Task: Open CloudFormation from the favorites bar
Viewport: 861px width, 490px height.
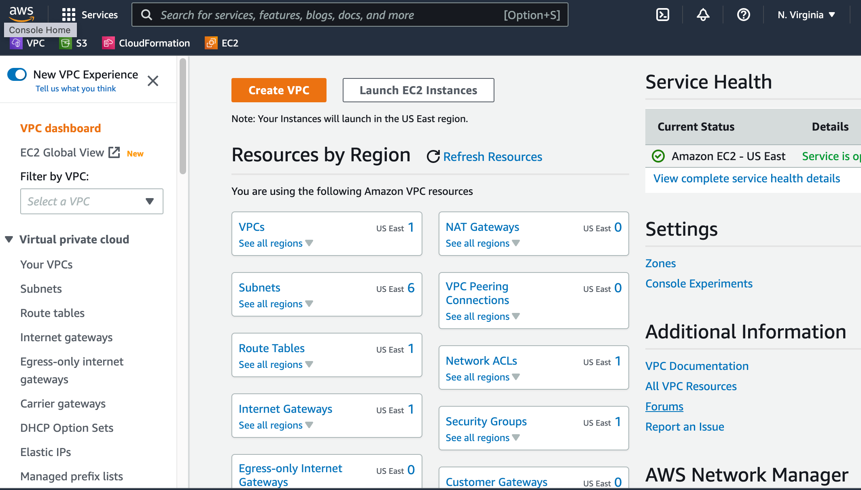Action: [146, 43]
